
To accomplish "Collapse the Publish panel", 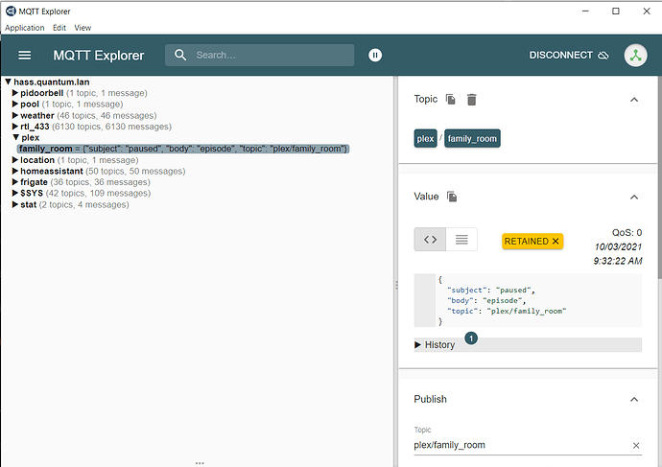I will coord(634,400).
